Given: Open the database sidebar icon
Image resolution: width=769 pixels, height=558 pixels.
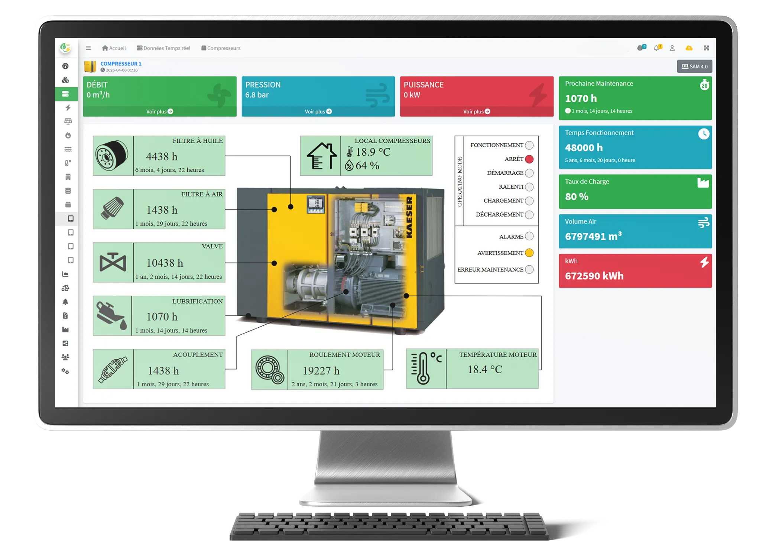Looking at the screenshot, I should 68,191.
